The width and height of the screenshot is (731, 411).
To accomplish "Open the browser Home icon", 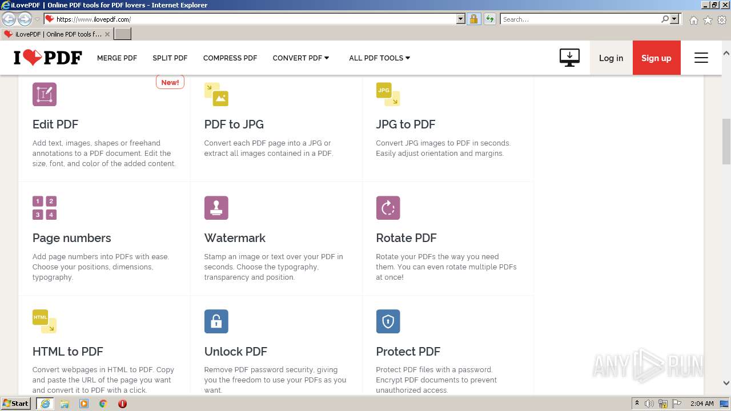I will [x=693, y=20].
